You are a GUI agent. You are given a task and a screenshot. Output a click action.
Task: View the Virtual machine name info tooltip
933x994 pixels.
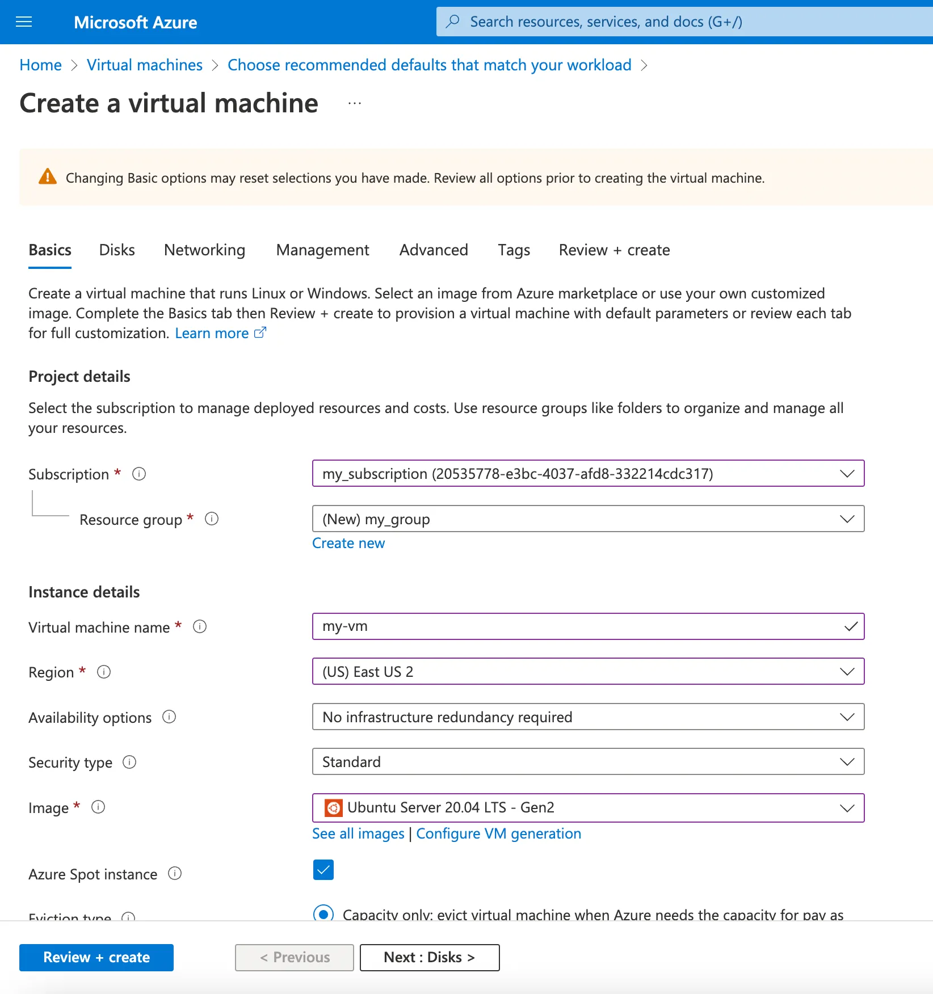(x=199, y=626)
